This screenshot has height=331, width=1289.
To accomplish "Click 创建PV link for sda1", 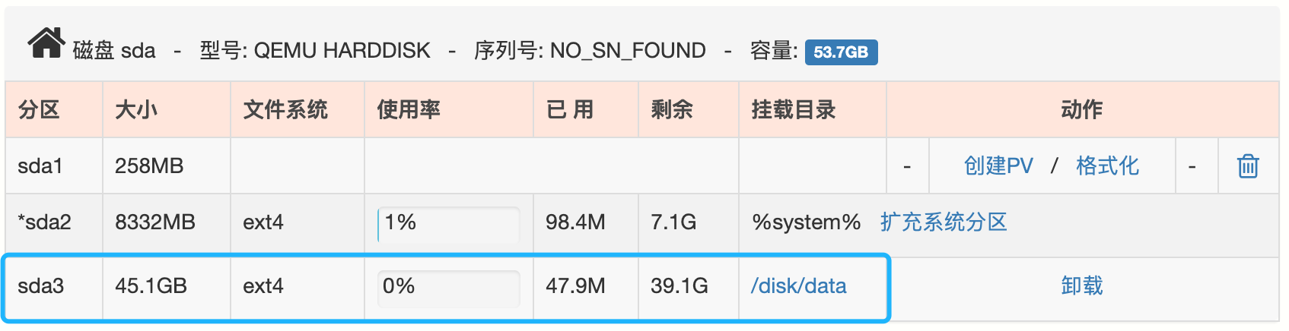I will (x=998, y=165).
